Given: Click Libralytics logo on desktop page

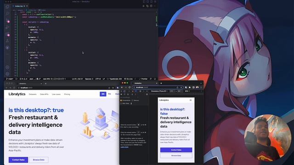Looking at the screenshot, I should click(x=17, y=94).
